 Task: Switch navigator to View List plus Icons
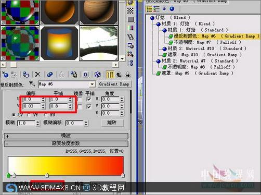point(156,9)
